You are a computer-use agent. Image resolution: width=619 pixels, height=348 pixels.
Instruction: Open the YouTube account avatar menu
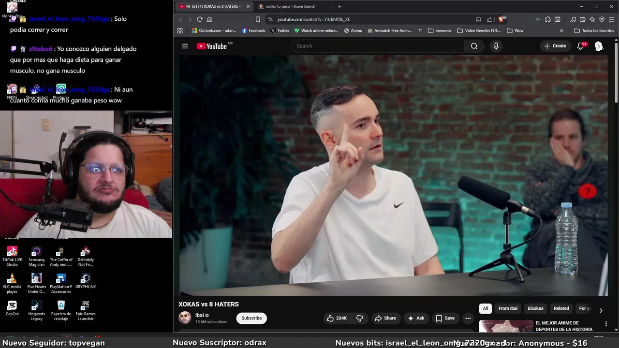coord(599,46)
